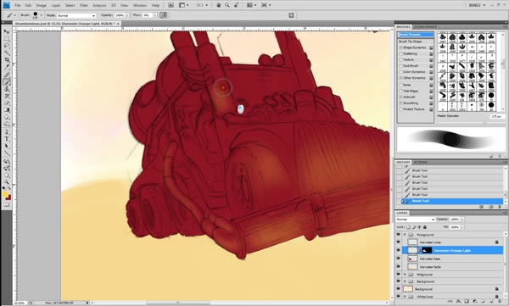The width and height of the screenshot is (509, 306).
Task: Open the Image menu
Action: [41, 5]
